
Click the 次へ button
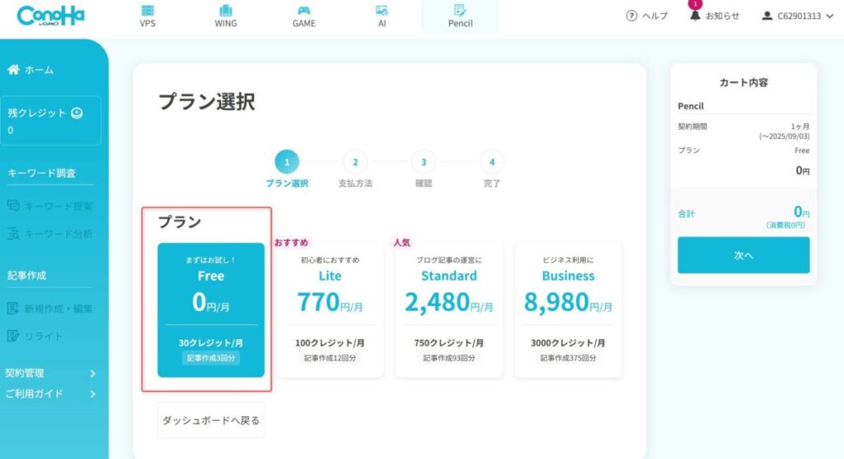[743, 255]
